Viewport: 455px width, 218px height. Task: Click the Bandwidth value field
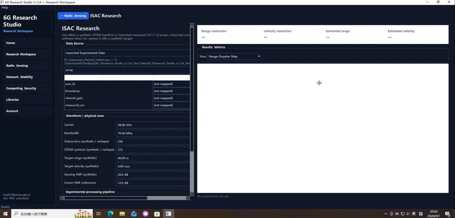coord(153,133)
